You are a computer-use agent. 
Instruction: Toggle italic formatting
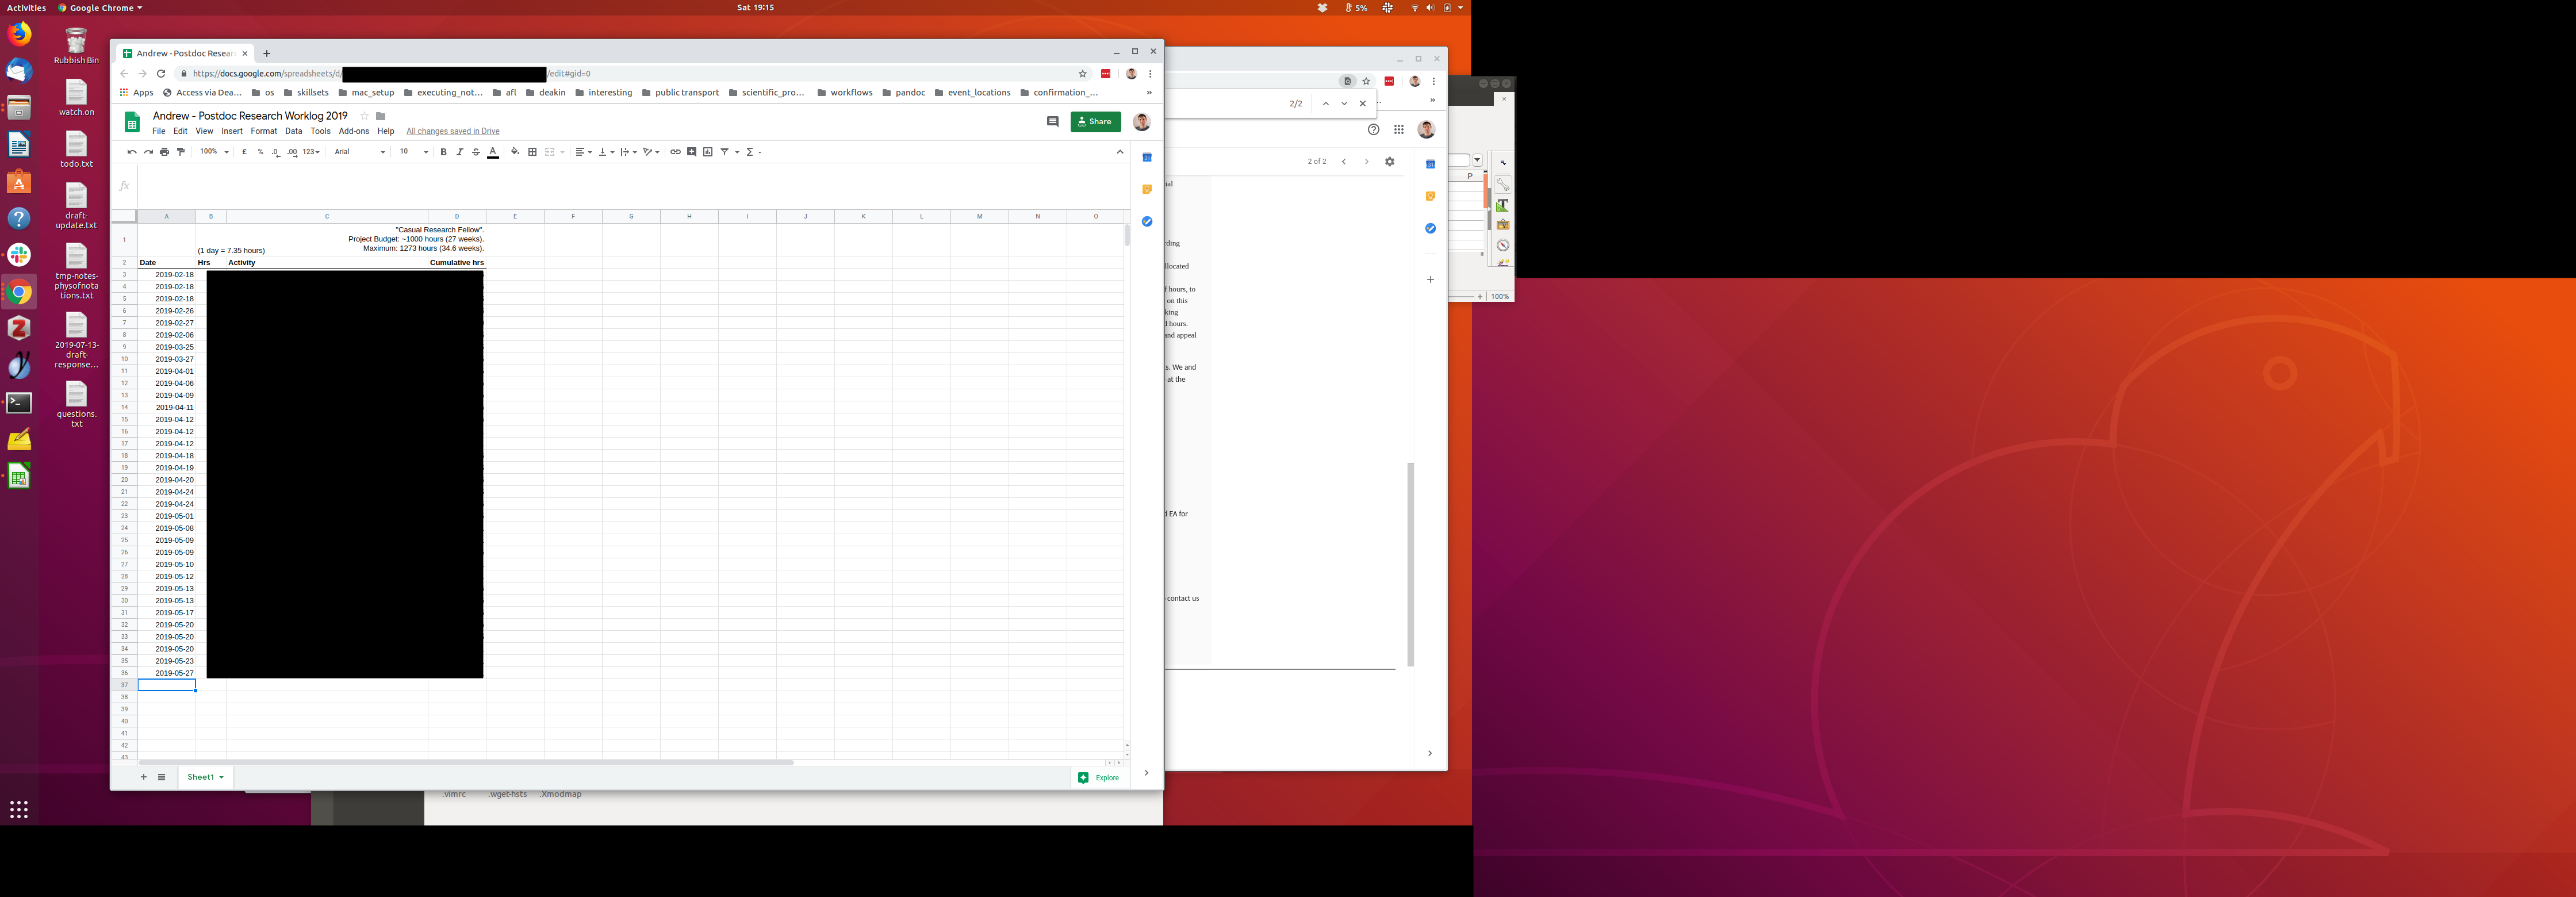pos(459,152)
